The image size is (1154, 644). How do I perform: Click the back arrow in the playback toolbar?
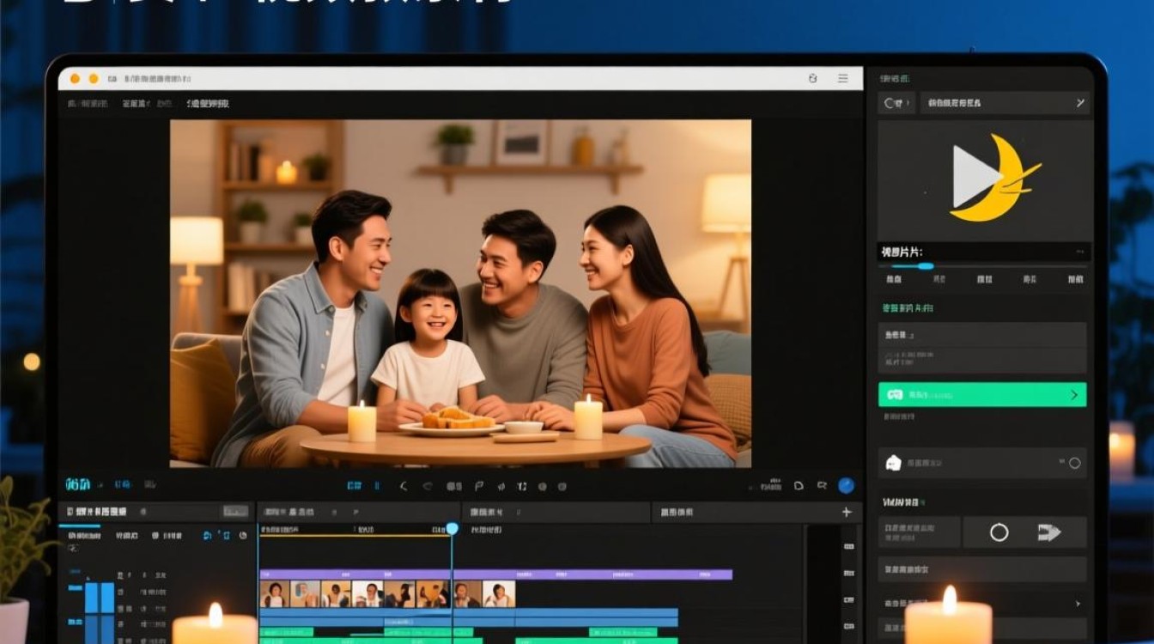(x=404, y=486)
